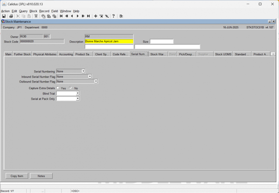Screen dimensions: 279x193
Task: Go to first record with toolbar arrow
Action: [61, 16]
